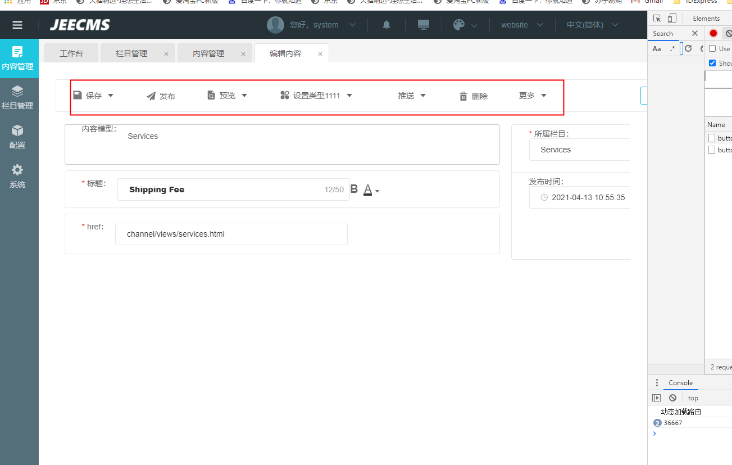The image size is (732, 465).
Task: Open the DevTools drawer three-dot menu
Action: [x=657, y=383]
